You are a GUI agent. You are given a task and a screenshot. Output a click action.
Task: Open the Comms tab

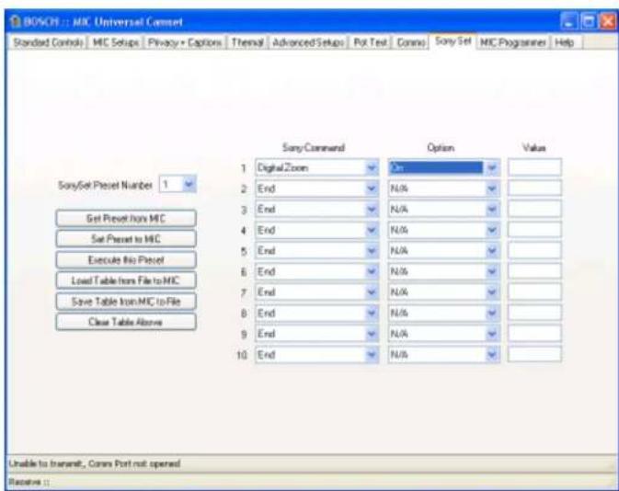(410, 42)
